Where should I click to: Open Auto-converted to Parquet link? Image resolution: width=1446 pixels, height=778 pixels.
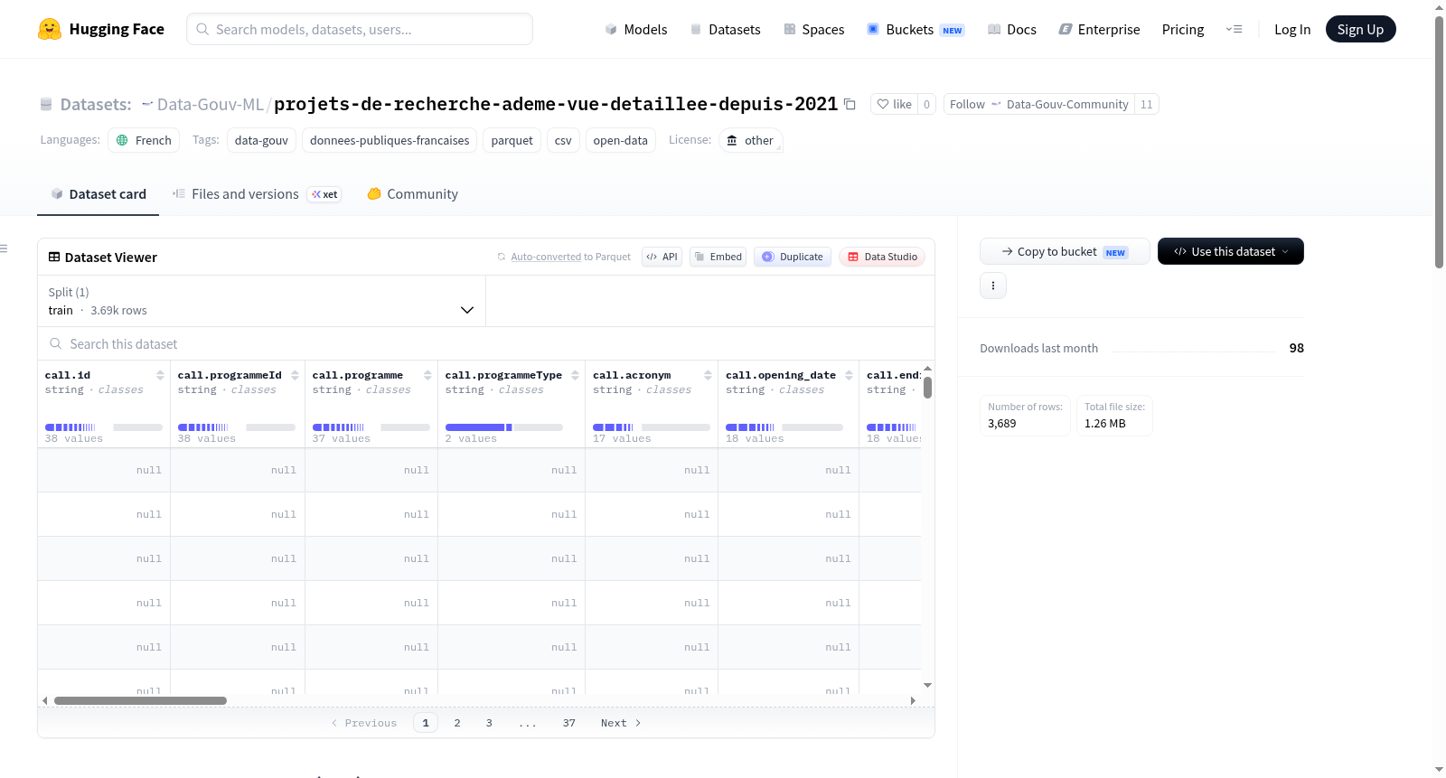(x=546, y=257)
